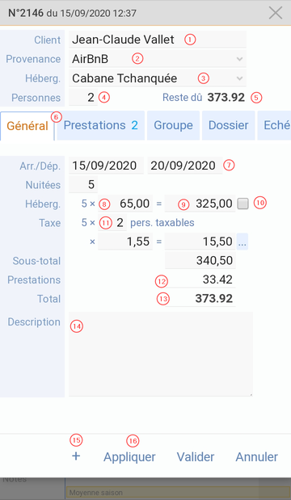Select the Dossier tab
The width and height of the screenshot is (291, 500).
click(229, 125)
